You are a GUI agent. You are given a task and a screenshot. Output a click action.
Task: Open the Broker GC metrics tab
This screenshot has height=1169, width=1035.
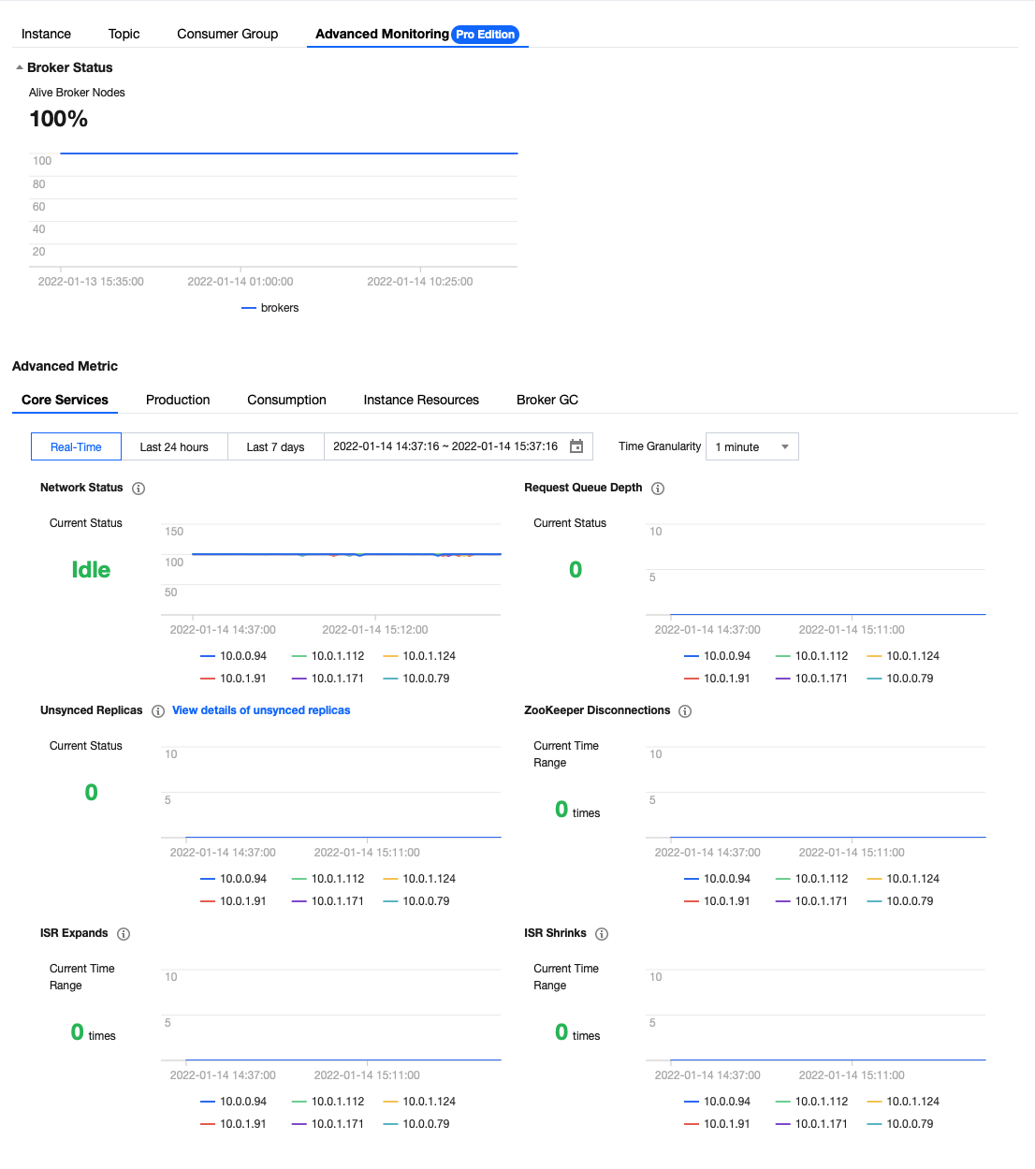coord(547,400)
